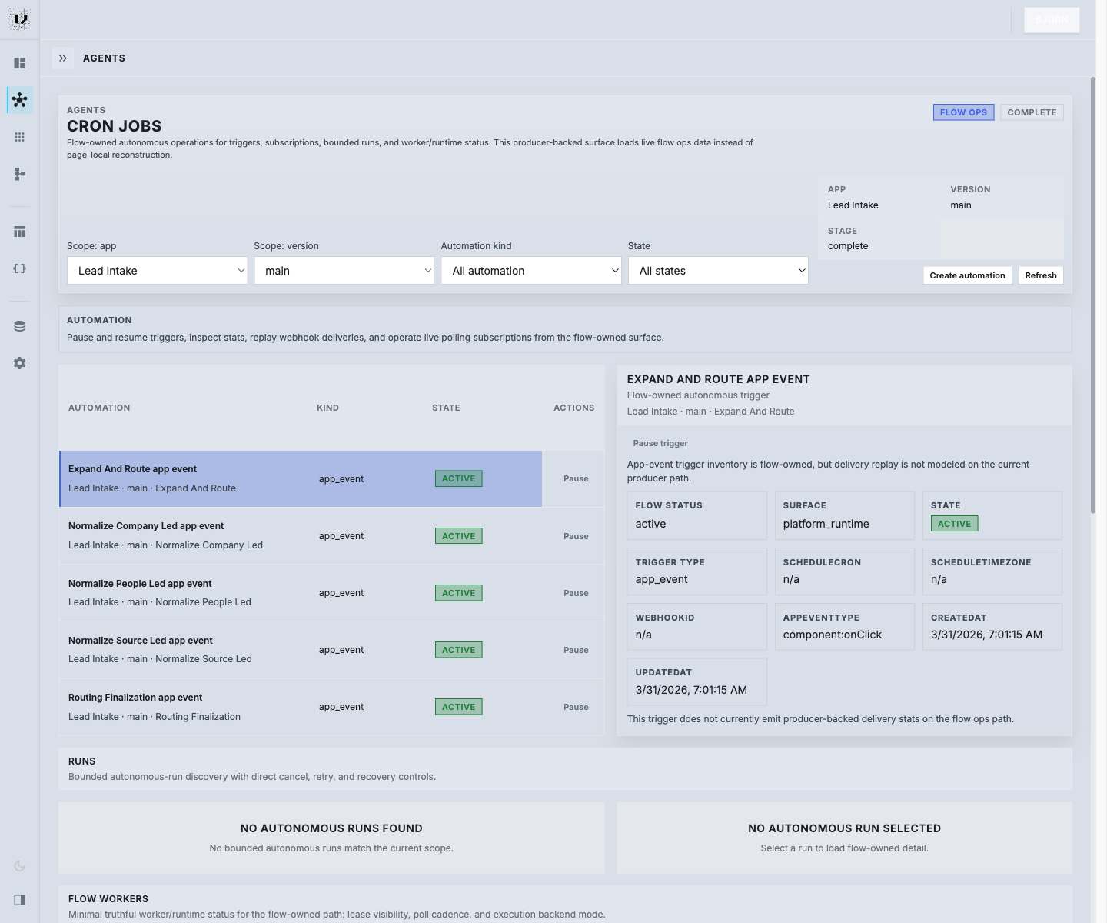Click the apps grid icon in sidebar

pos(19,136)
